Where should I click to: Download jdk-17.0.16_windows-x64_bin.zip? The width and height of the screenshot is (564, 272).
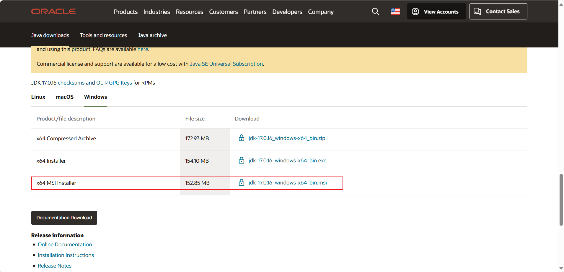287,138
